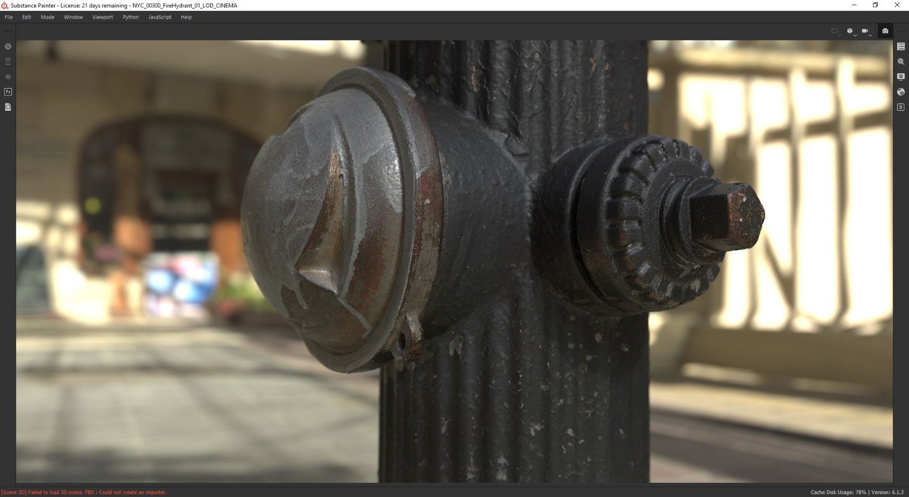Expand the 3D cube viewport mode dropdown
Viewport: 909px width, 497px height.
851,32
